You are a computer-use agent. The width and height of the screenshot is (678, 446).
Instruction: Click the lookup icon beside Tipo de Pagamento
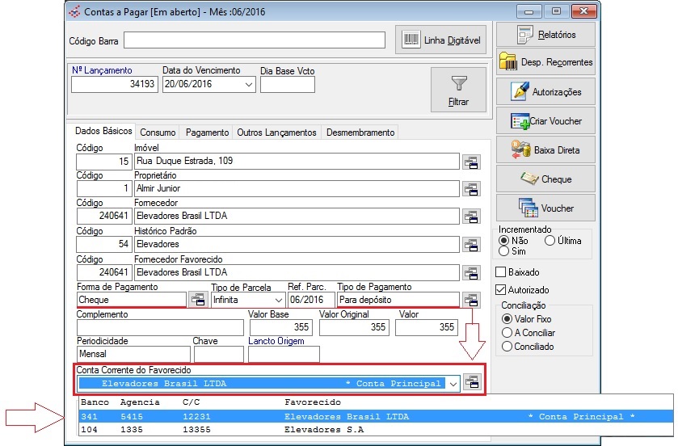coord(471,300)
